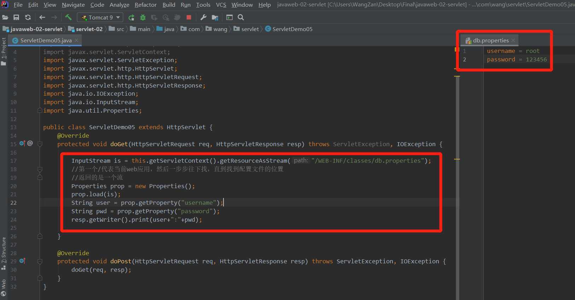This screenshot has width=575, height=300.
Task: Open the Build menu
Action: point(169,5)
